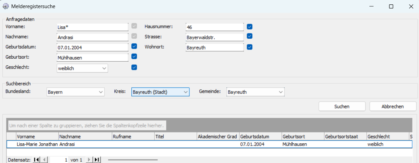Jump to the first record in navigator
Screen dimensions: 419x163
pyautogui.click(x=37, y=160)
